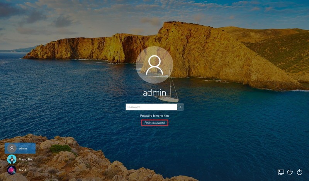This screenshot has width=309, height=181.
Task: Open the Power options icon
Action: click(300, 172)
